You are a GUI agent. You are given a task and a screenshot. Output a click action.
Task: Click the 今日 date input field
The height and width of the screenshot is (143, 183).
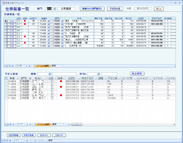coord(143,8)
